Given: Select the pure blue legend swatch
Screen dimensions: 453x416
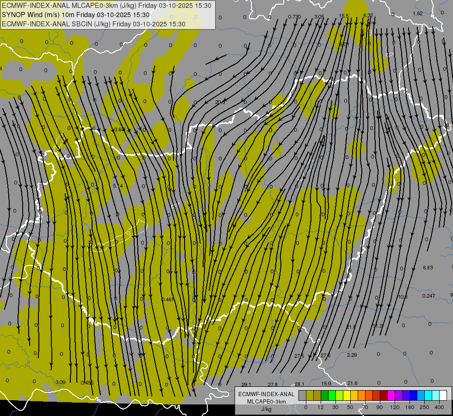Looking at the screenshot, I should [x=414, y=395].
